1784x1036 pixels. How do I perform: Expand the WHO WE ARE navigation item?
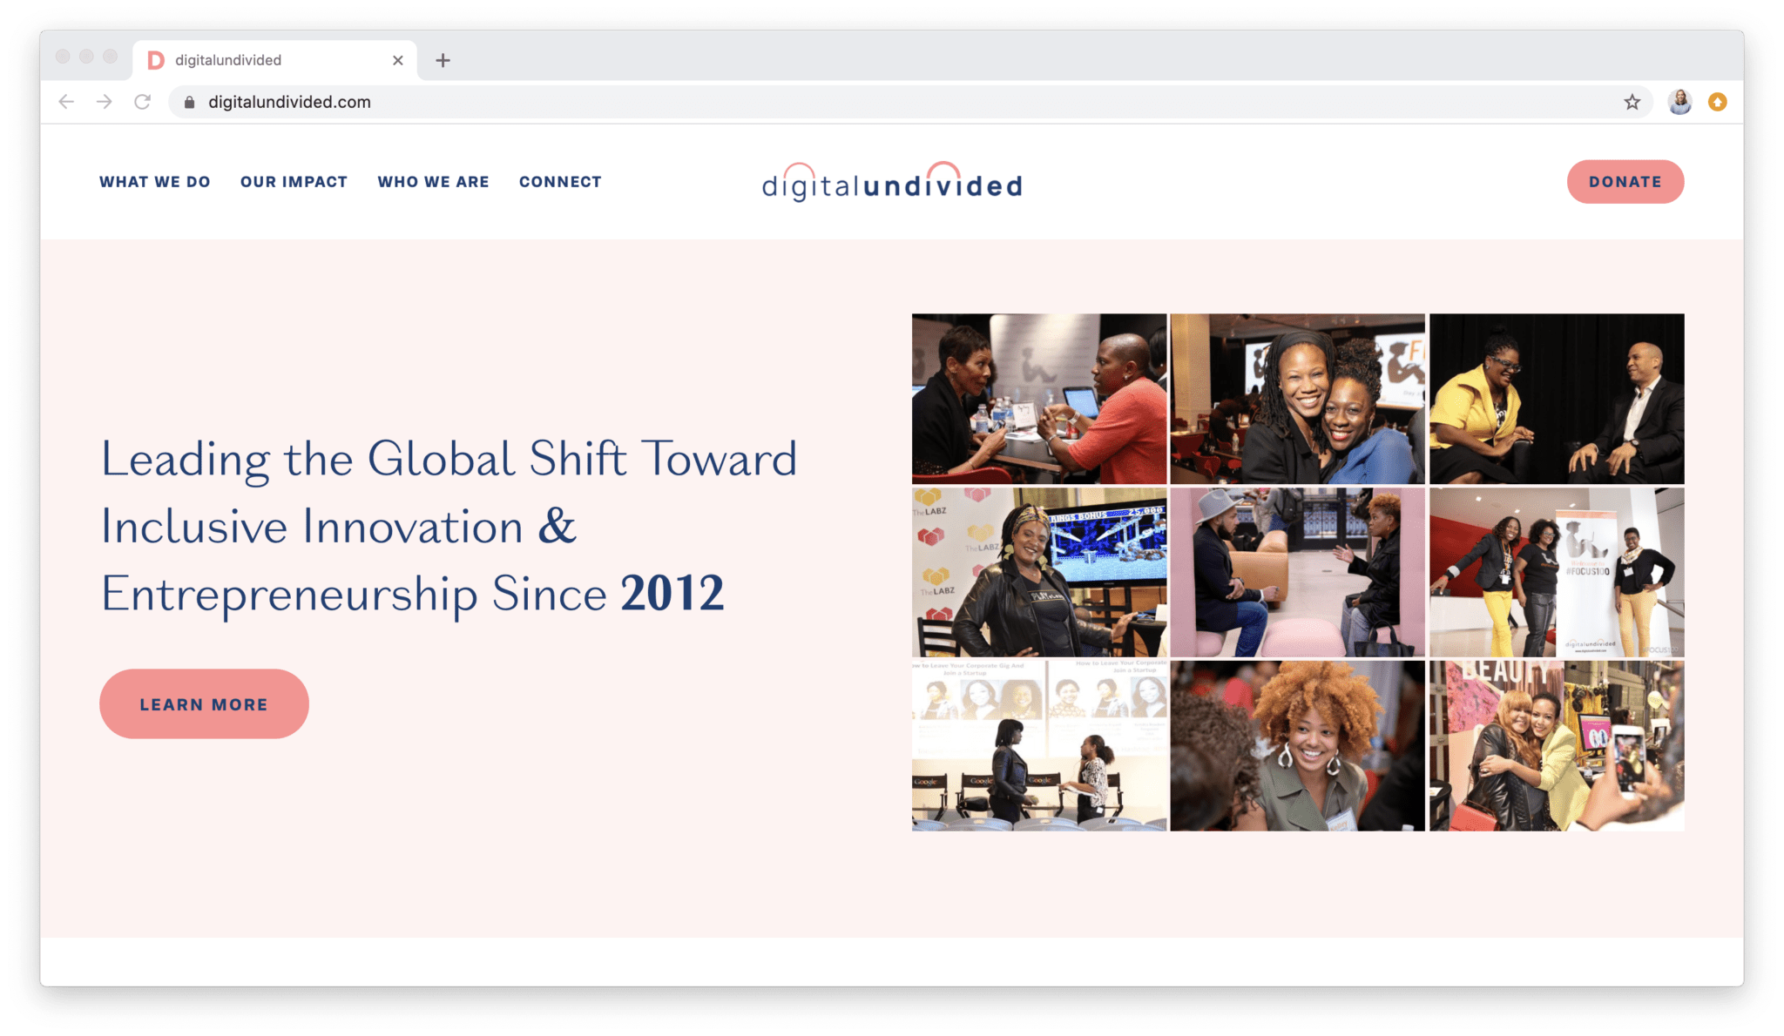pyautogui.click(x=433, y=181)
